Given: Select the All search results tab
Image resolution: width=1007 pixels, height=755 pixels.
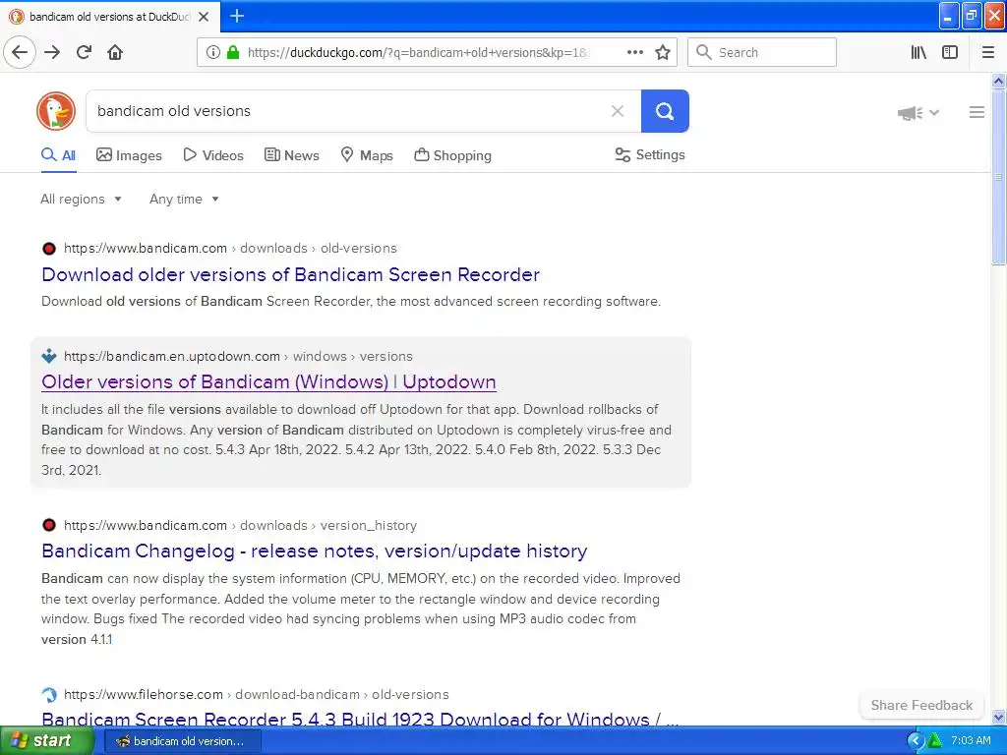Looking at the screenshot, I should [x=58, y=154].
